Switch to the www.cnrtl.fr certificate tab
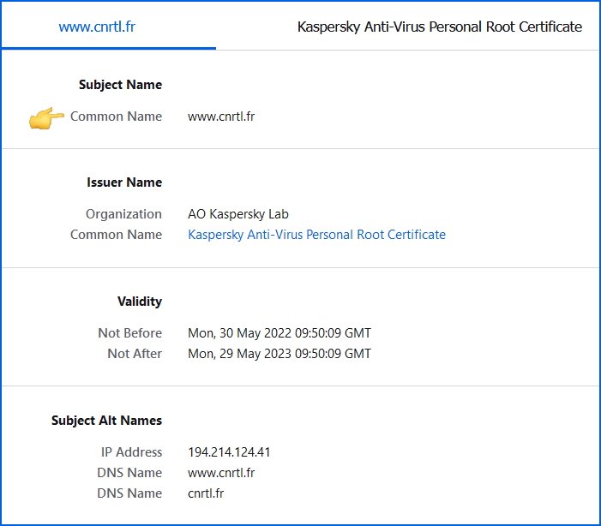 coord(97,27)
